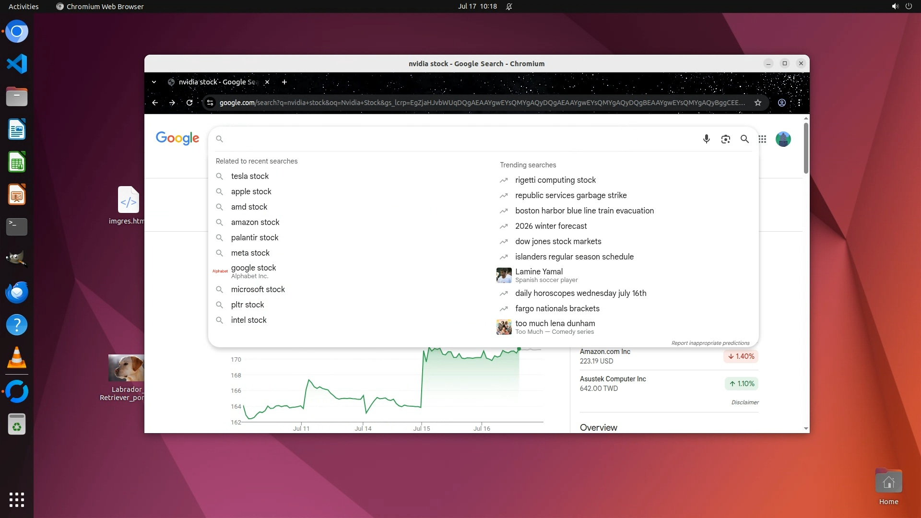Open the Google apps grid
Viewport: 921px width, 518px height.
762,139
